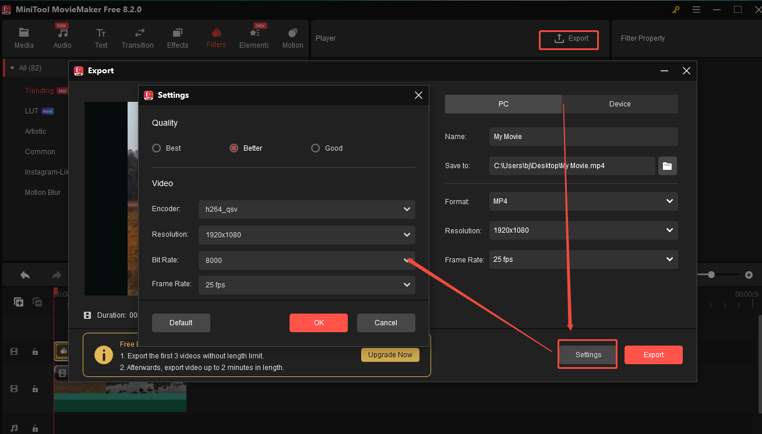Click the red Export button
This screenshot has height=434, width=762.
click(654, 355)
